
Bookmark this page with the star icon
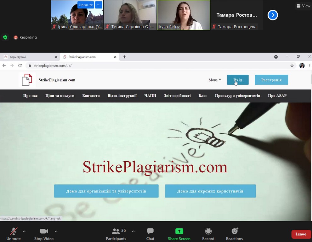click(292, 66)
